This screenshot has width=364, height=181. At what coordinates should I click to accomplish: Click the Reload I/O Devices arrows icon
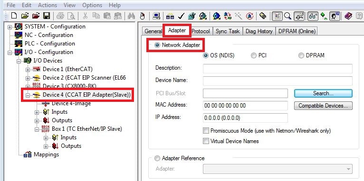pos(228,16)
